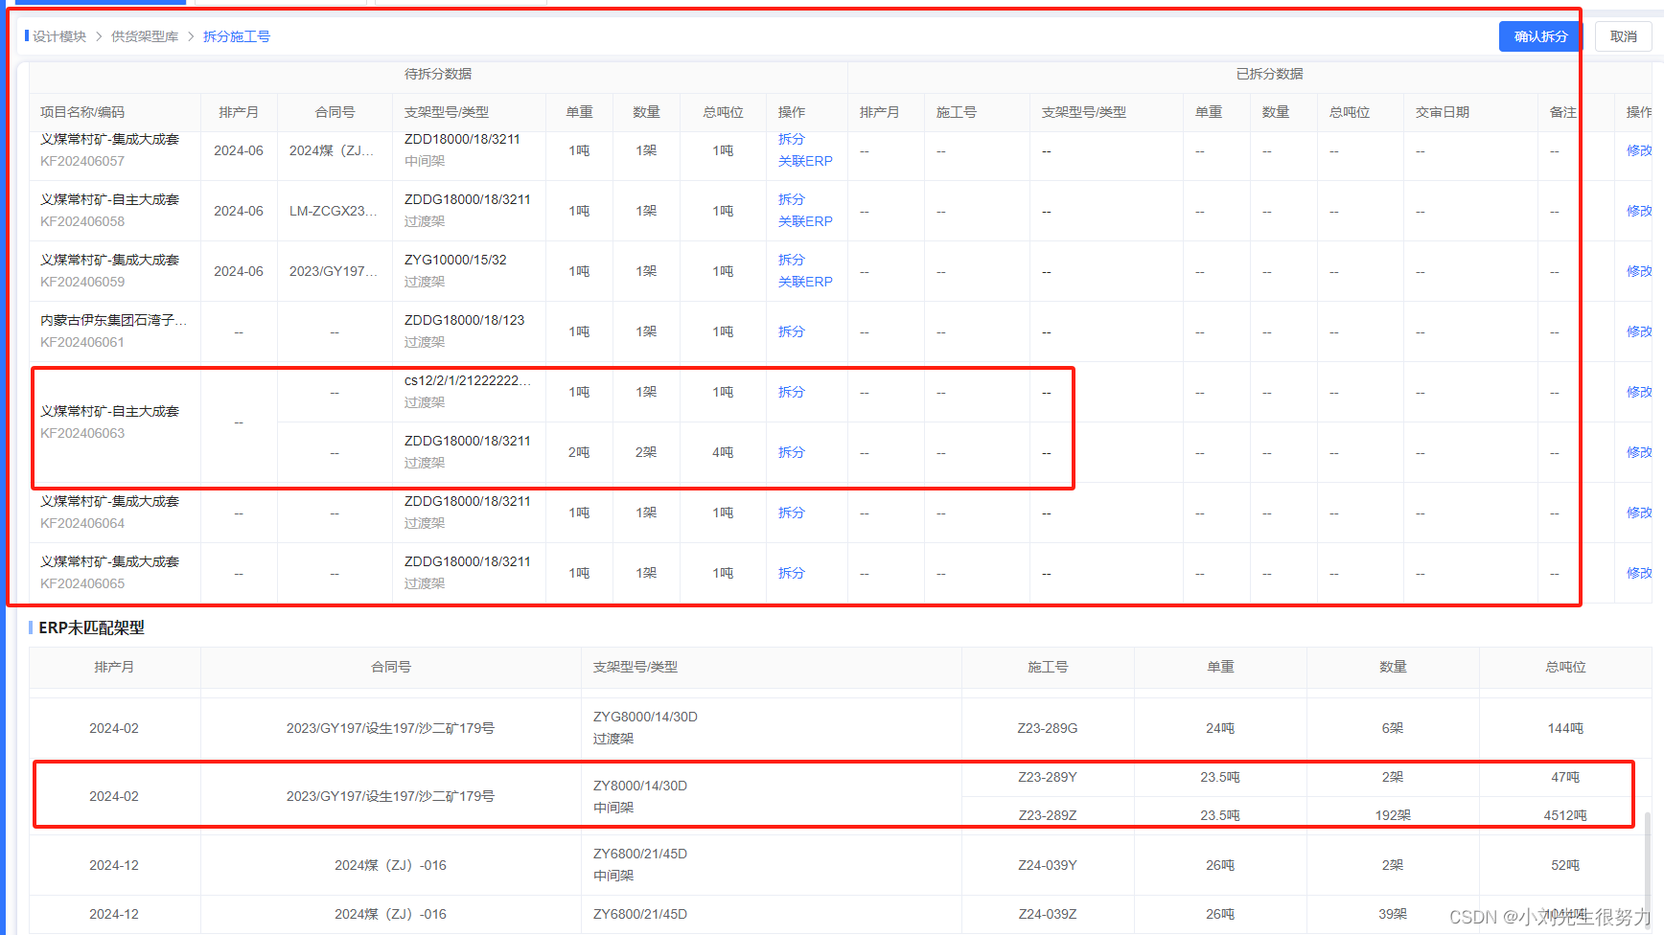Click the 确认拆分 confirmation button

[1539, 36]
